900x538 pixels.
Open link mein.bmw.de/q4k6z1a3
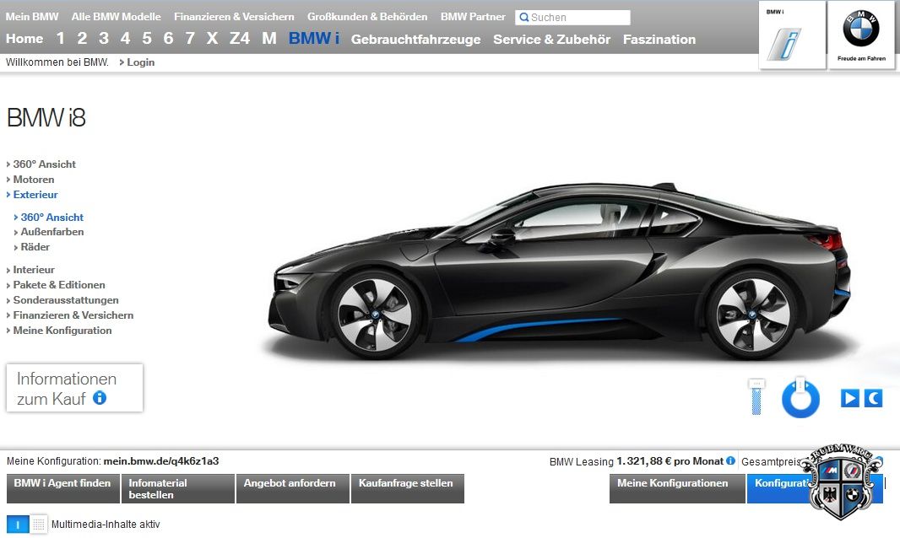tap(161, 461)
